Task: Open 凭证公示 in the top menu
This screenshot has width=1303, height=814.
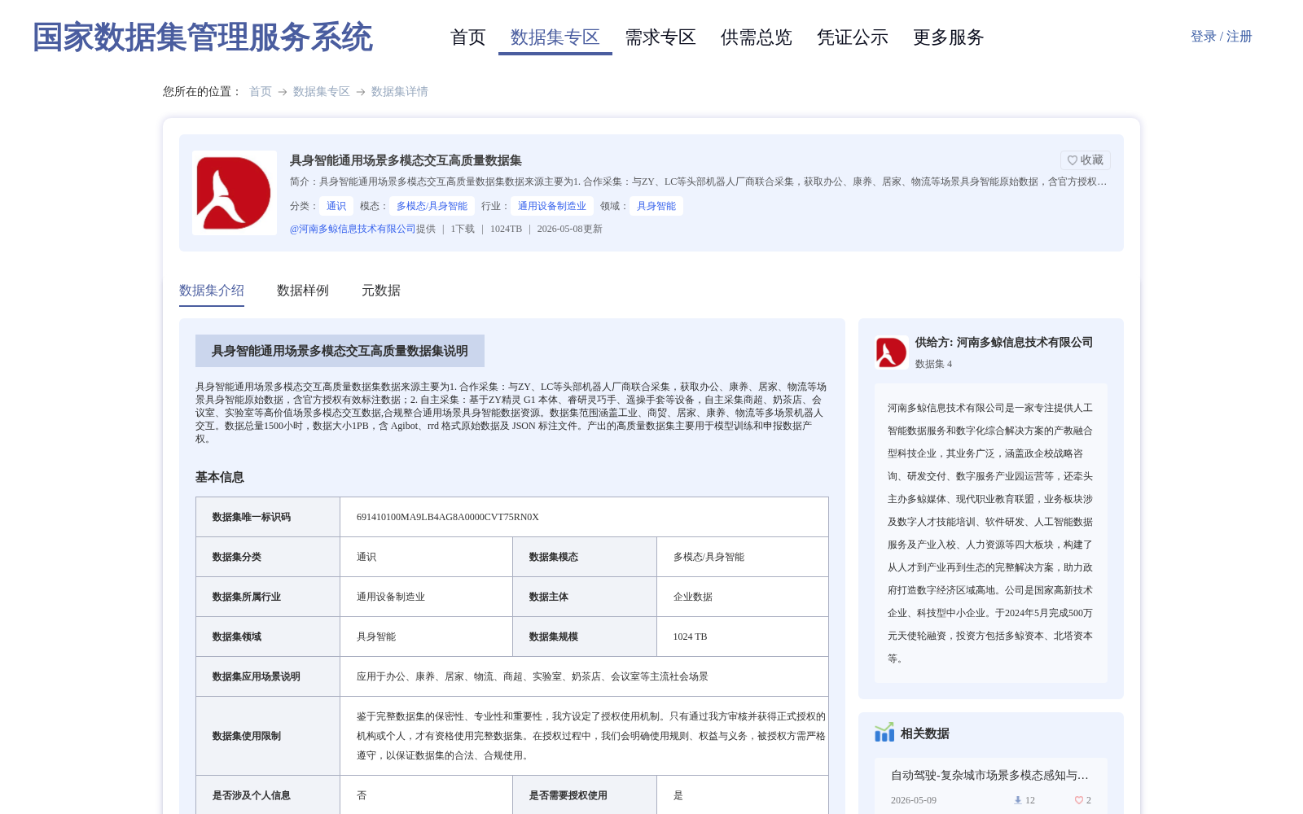Action: coord(853,37)
